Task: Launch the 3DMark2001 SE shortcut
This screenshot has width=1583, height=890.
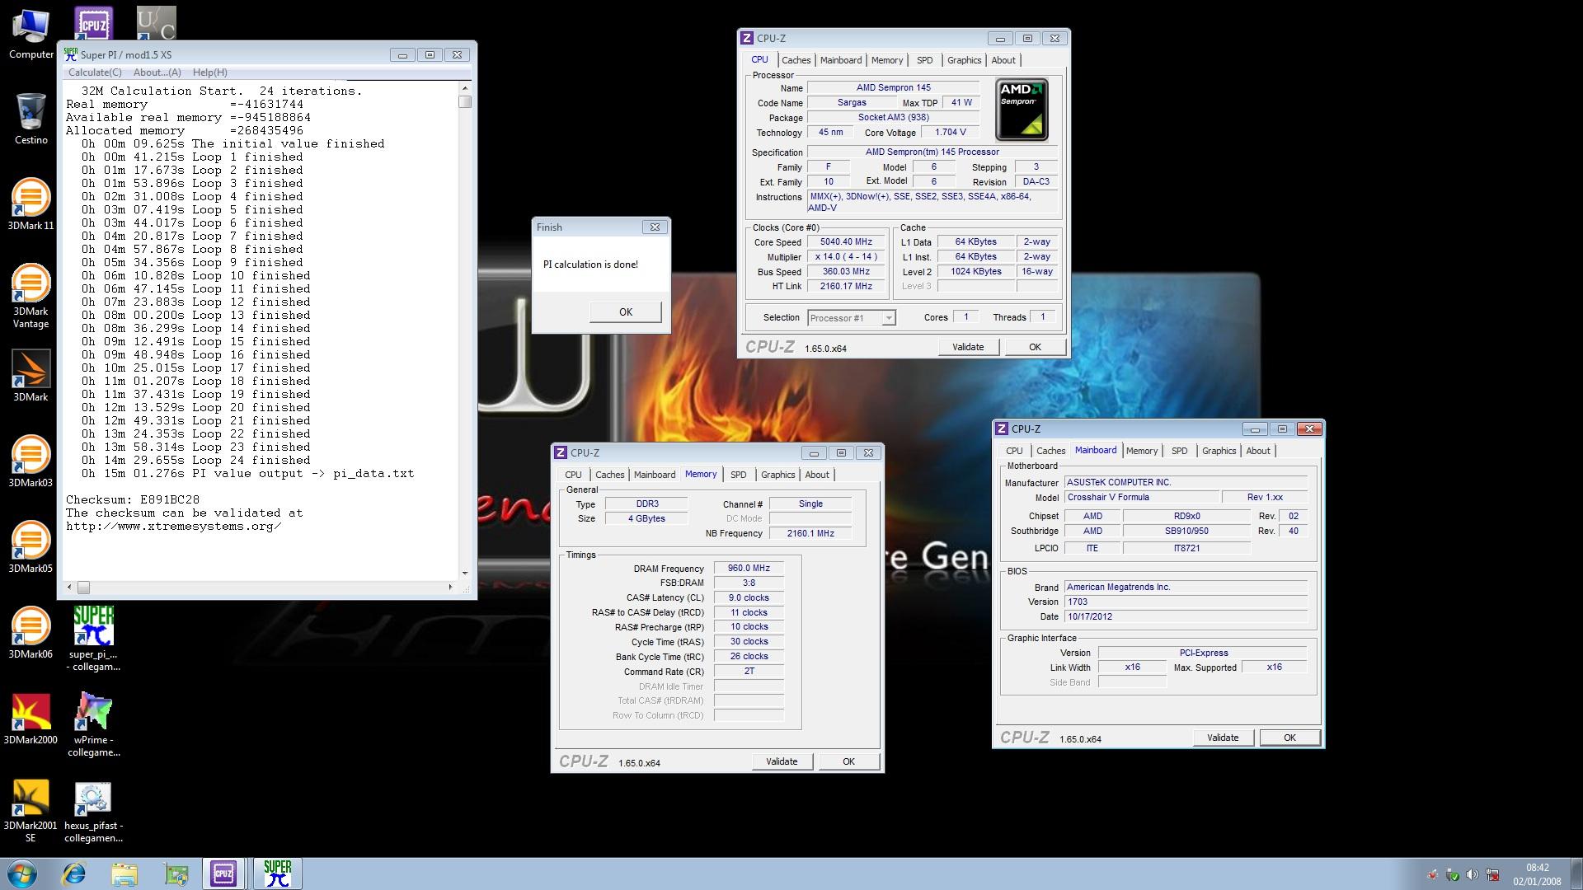Action: [x=31, y=810]
